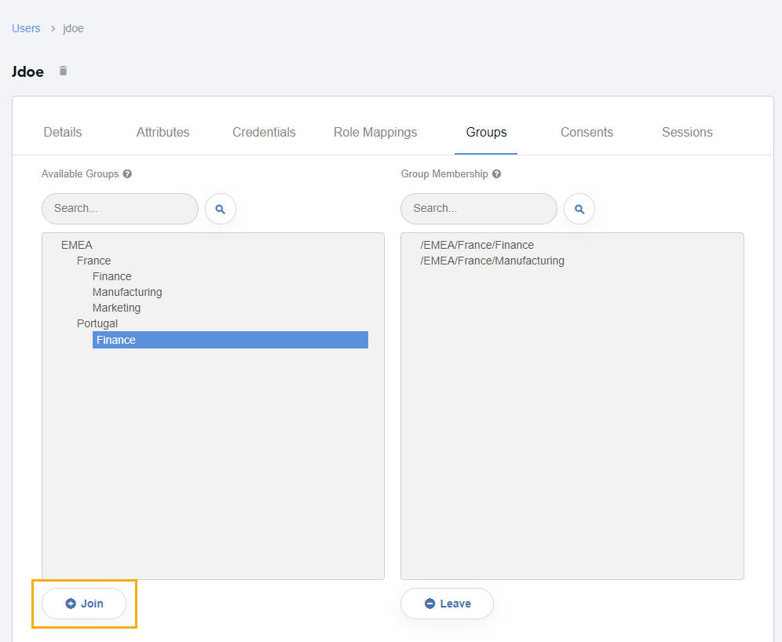782x642 pixels.
Task: Select /EMEA/France/Manufacturing membership entry
Action: tap(492, 261)
